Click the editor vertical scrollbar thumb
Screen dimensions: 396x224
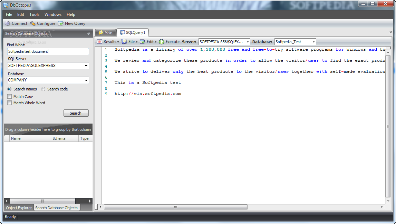tap(388, 126)
